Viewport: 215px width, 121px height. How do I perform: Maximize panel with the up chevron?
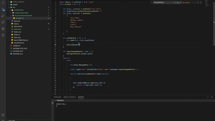tap(208, 97)
